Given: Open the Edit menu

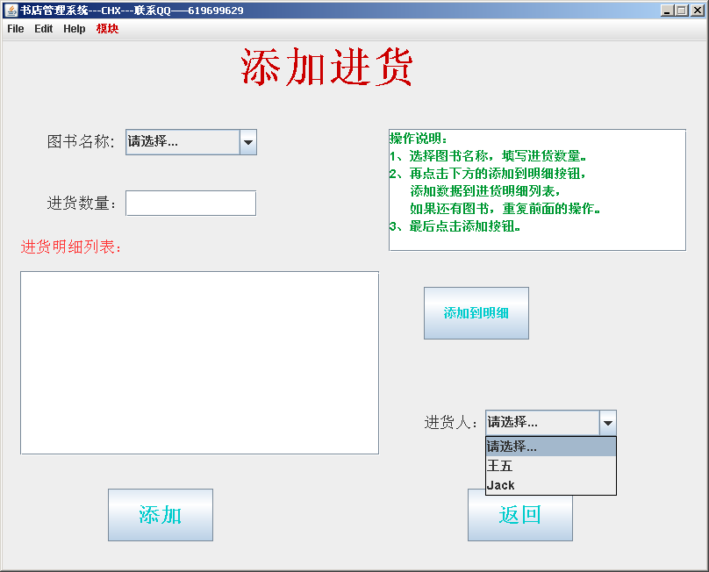Looking at the screenshot, I should [x=43, y=29].
